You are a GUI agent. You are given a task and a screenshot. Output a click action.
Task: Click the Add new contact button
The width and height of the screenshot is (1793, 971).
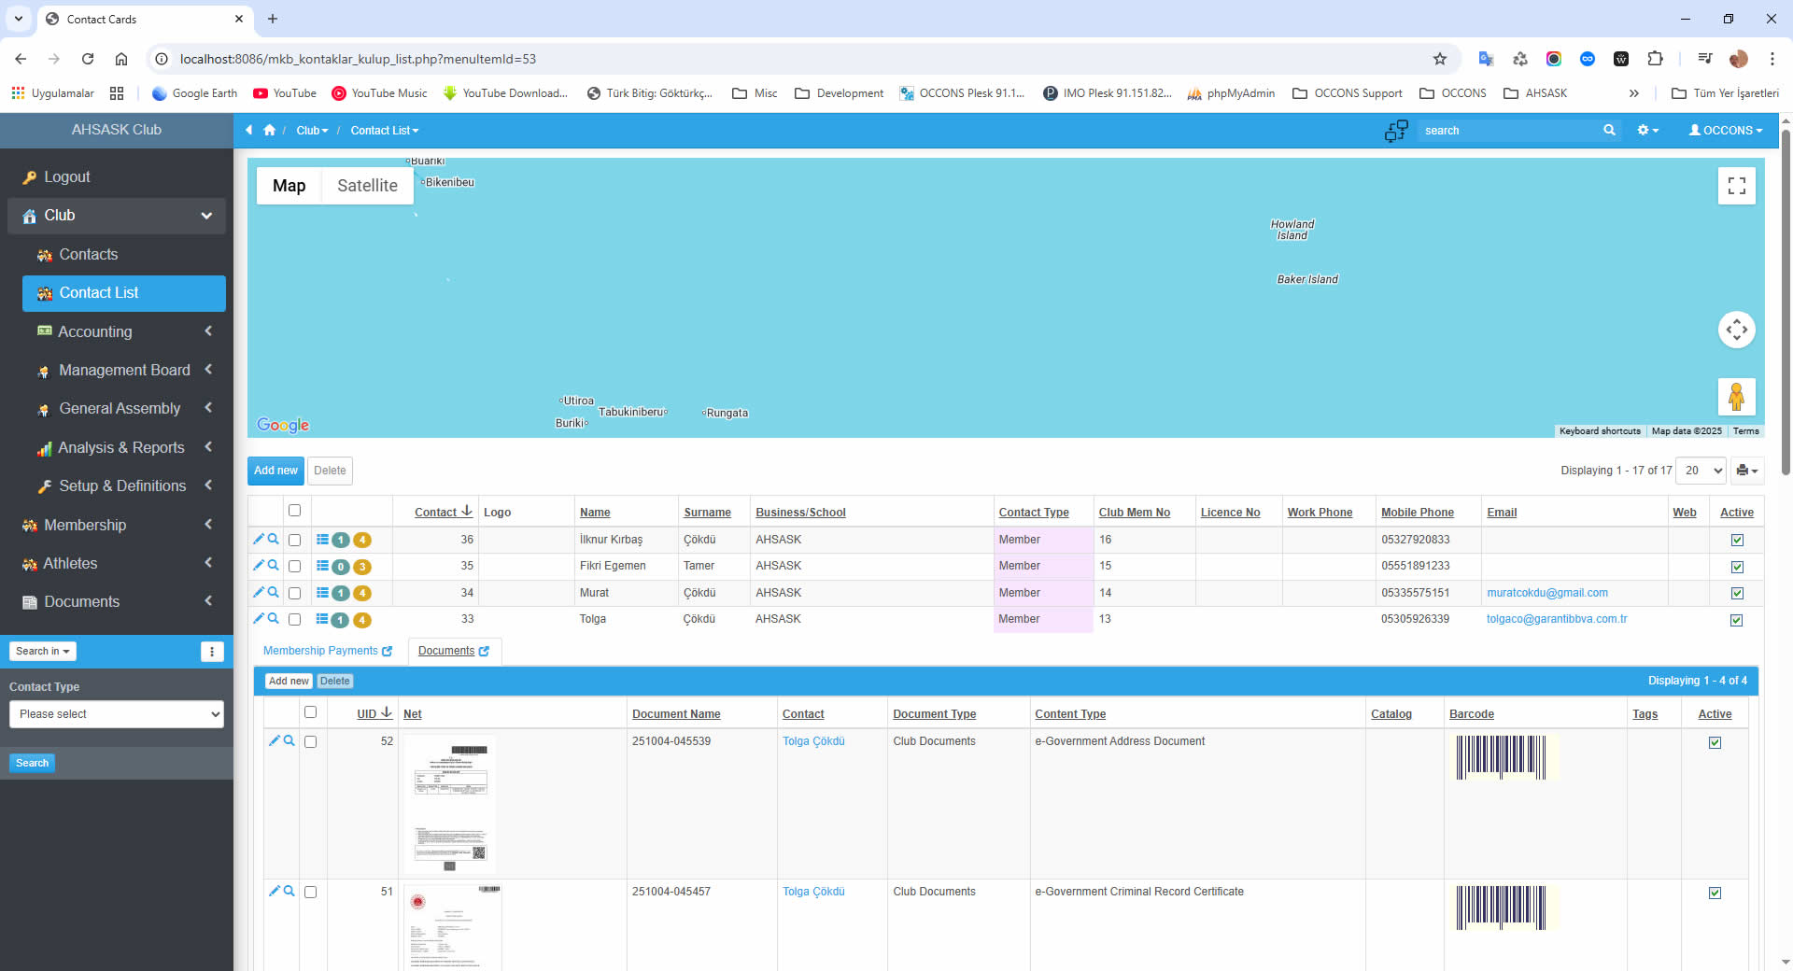(x=275, y=471)
